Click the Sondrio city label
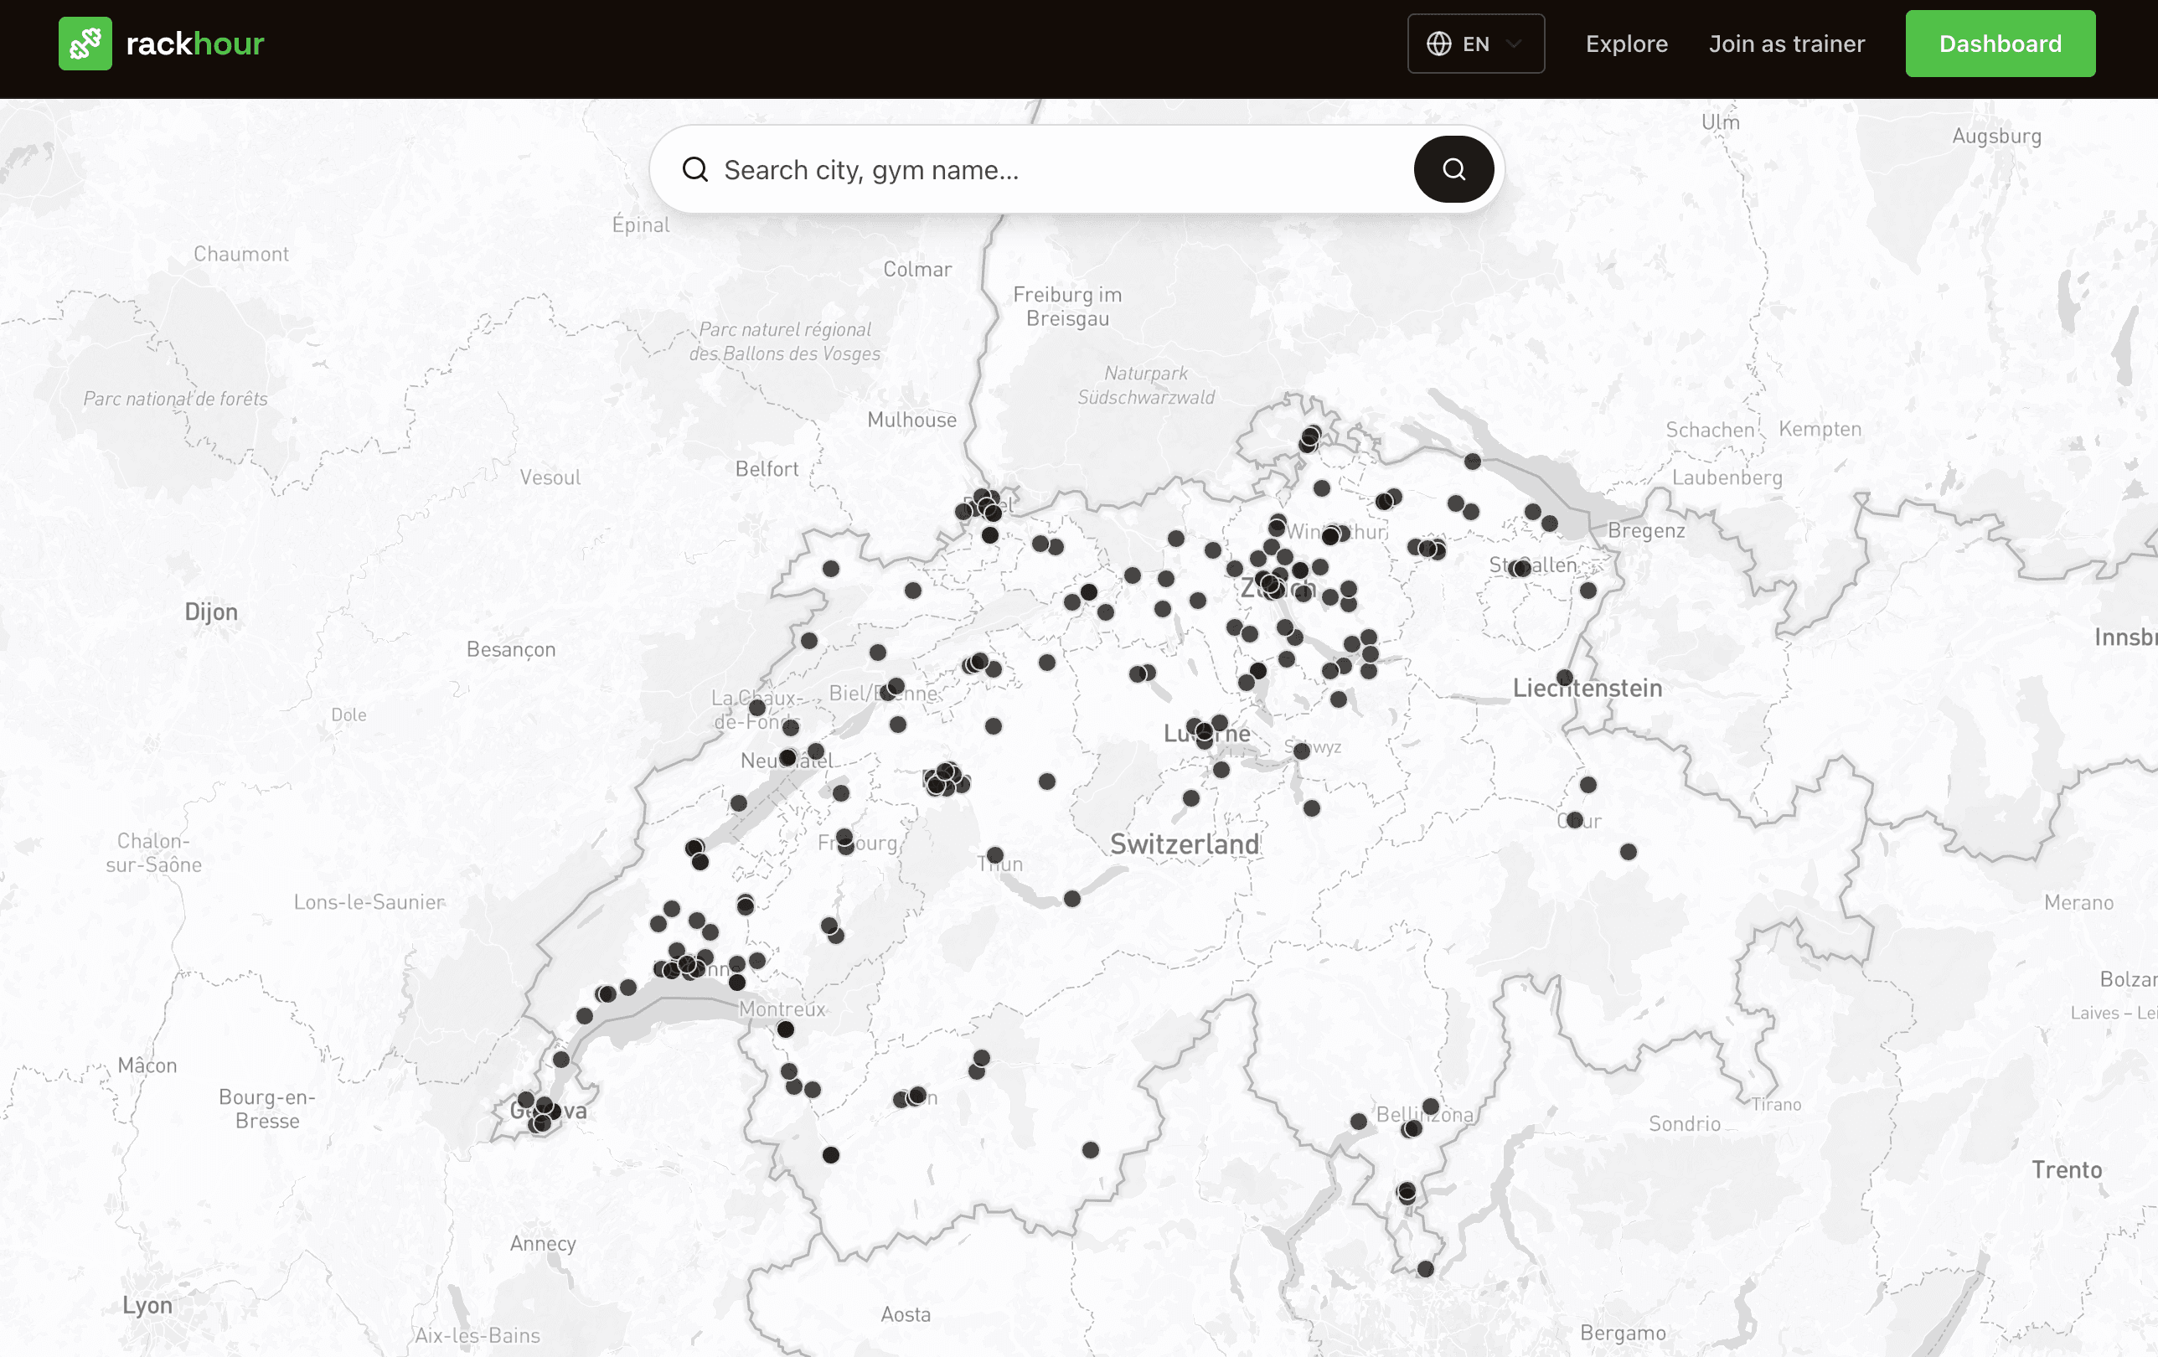 1684,1123
